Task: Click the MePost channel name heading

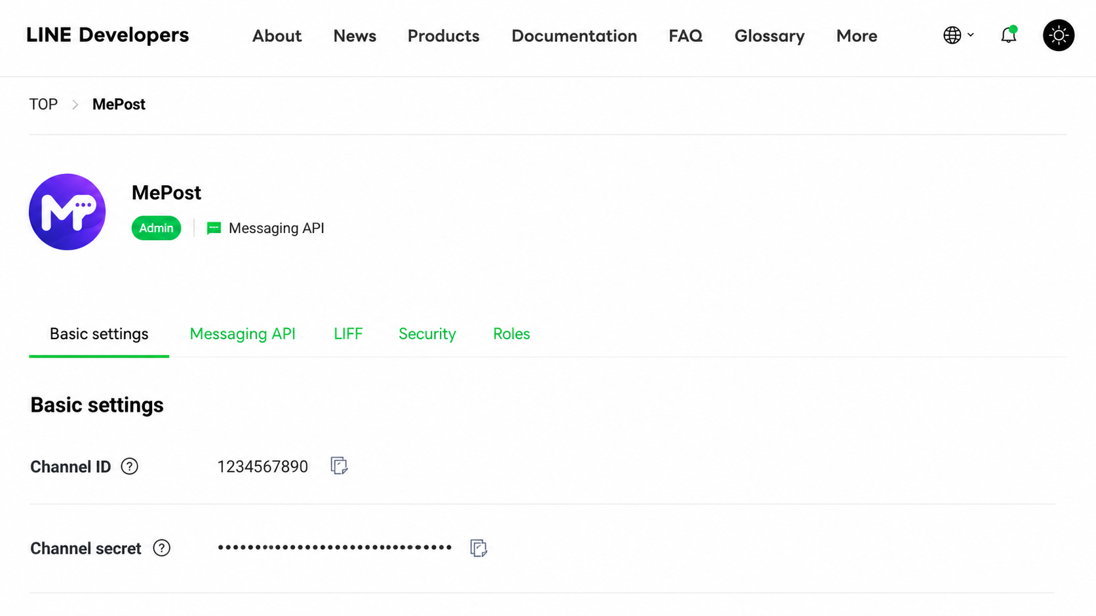Action: coord(166,192)
